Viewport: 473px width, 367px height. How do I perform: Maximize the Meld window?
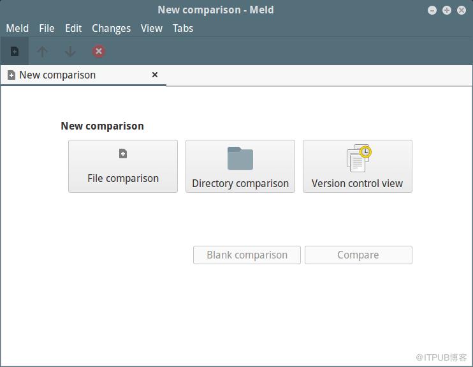(447, 10)
